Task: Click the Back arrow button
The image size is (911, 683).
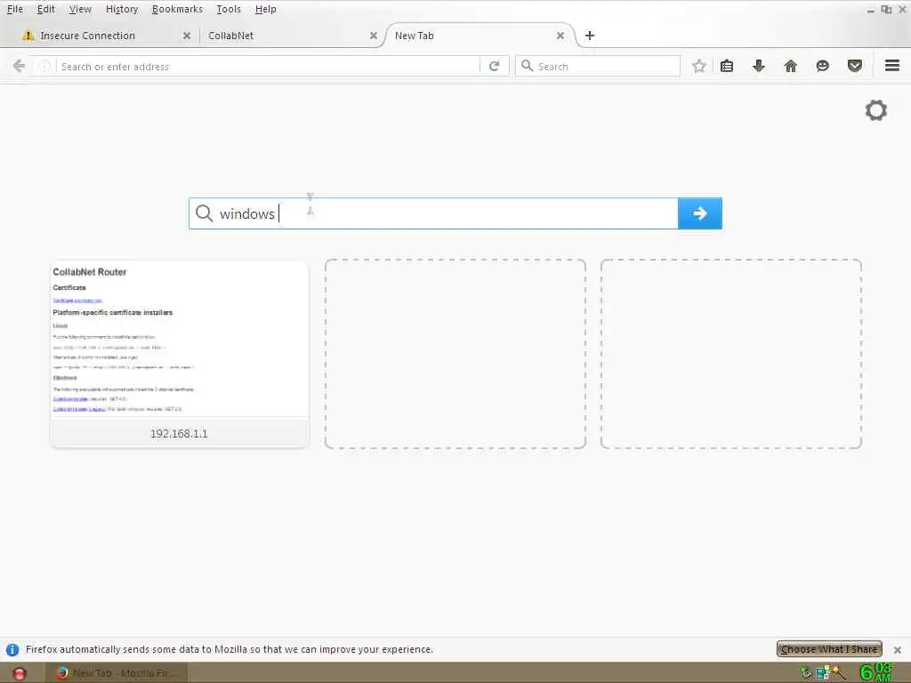Action: [x=20, y=66]
